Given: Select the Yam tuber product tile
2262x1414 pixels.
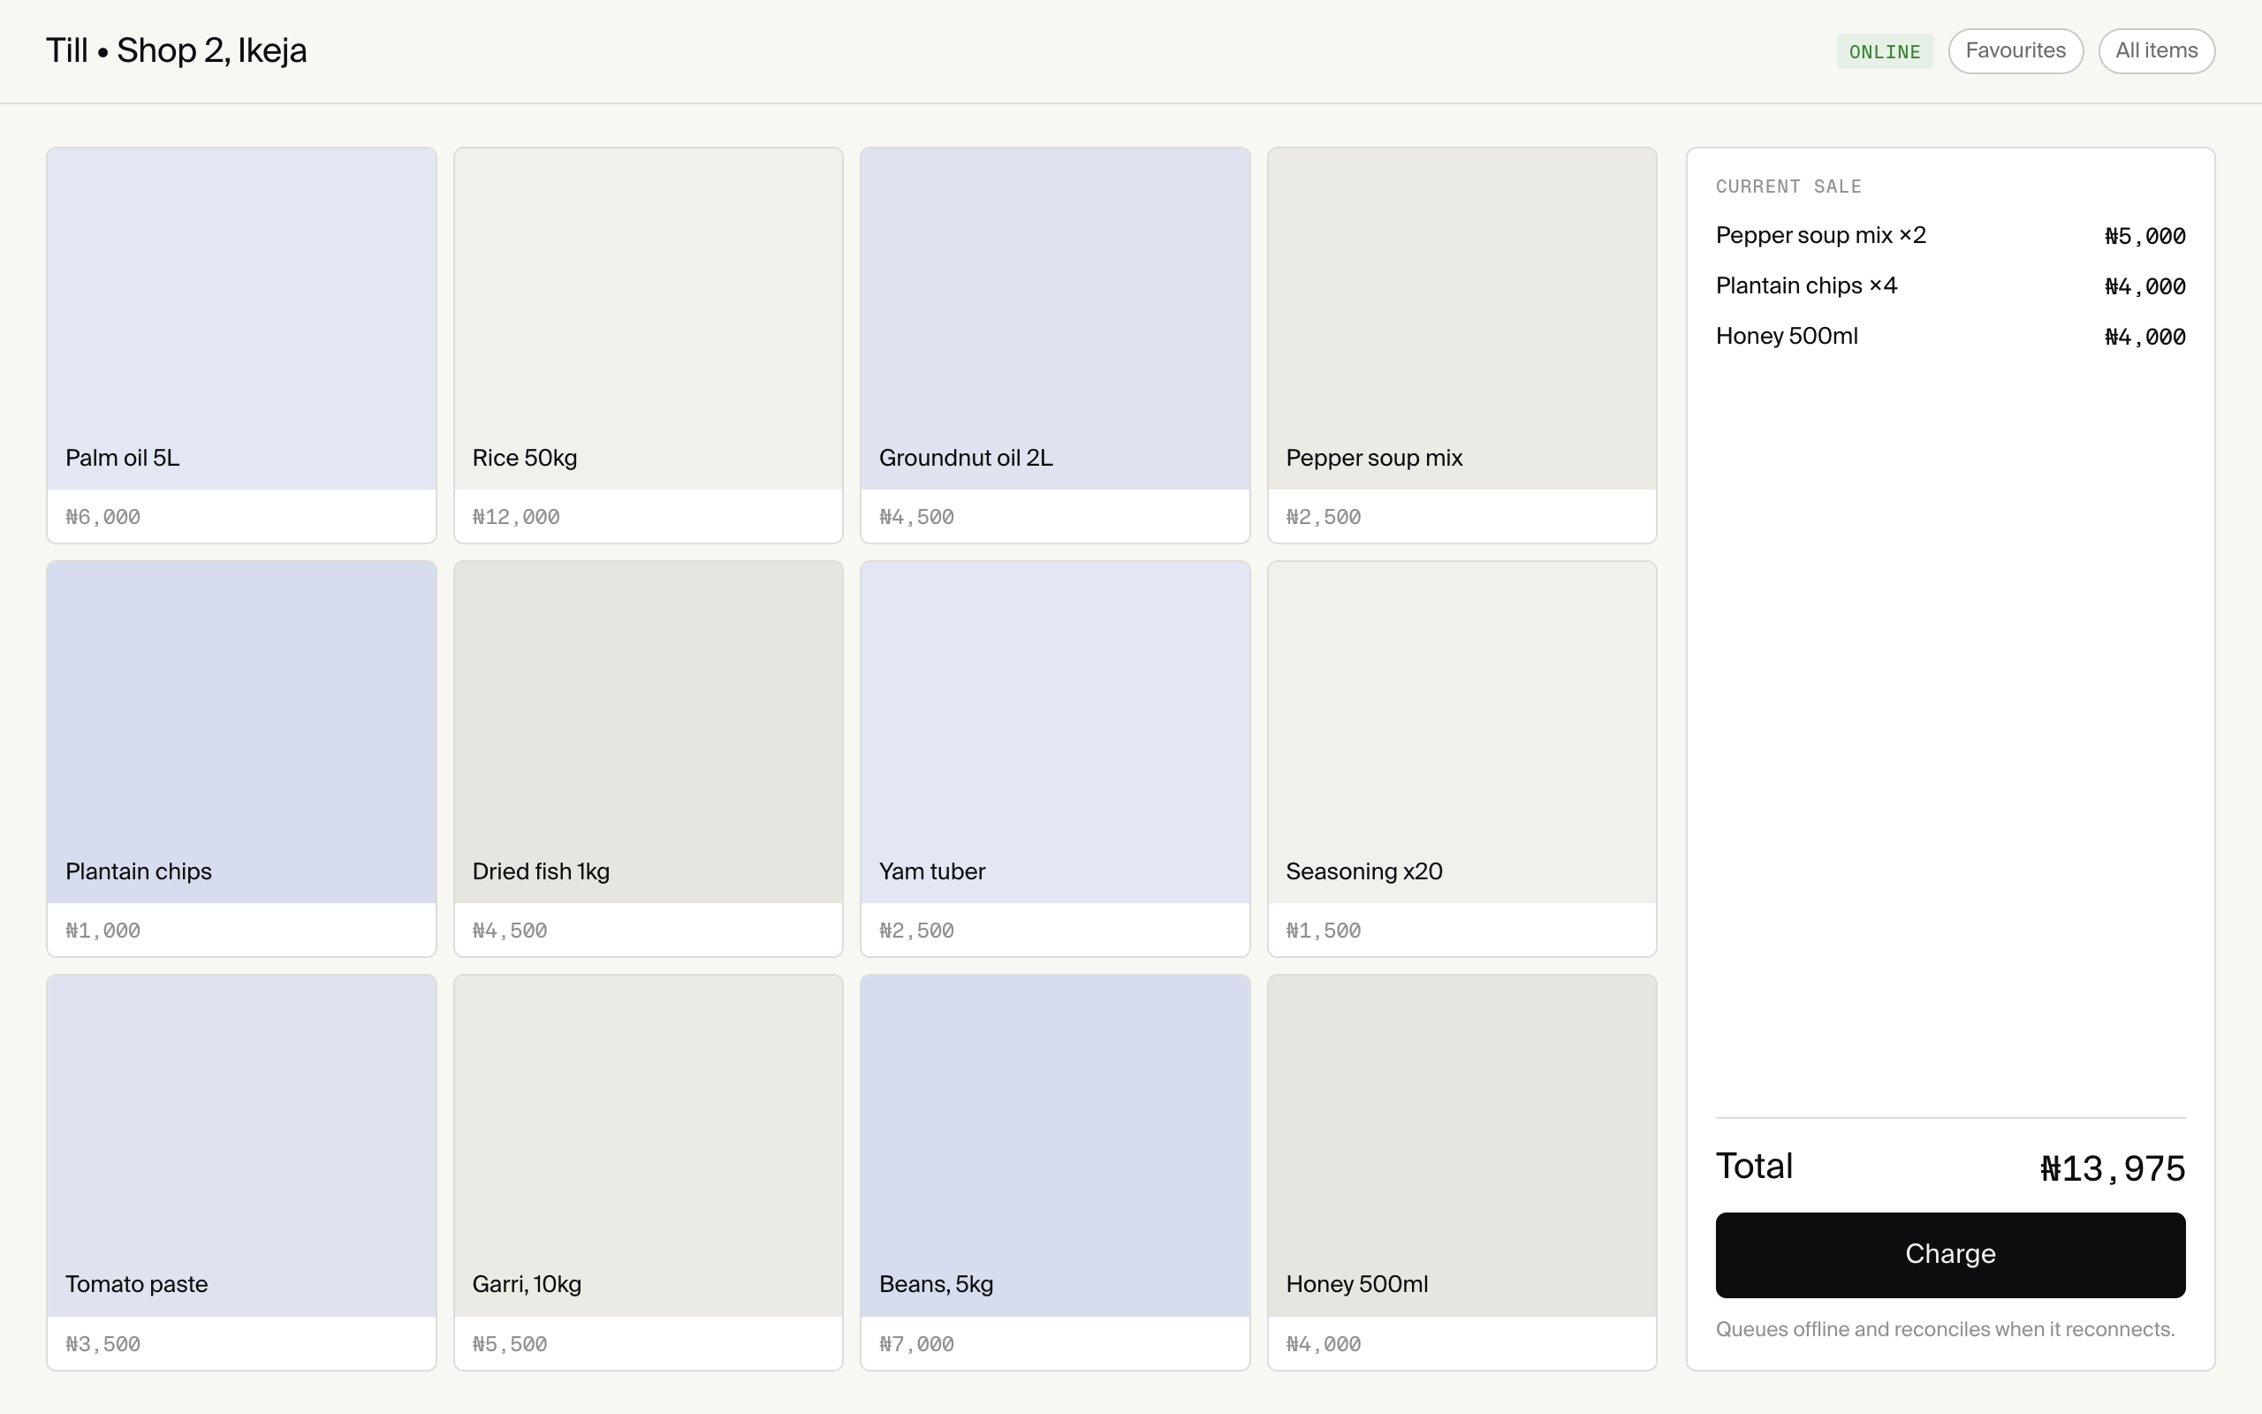Looking at the screenshot, I should click(1055, 758).
